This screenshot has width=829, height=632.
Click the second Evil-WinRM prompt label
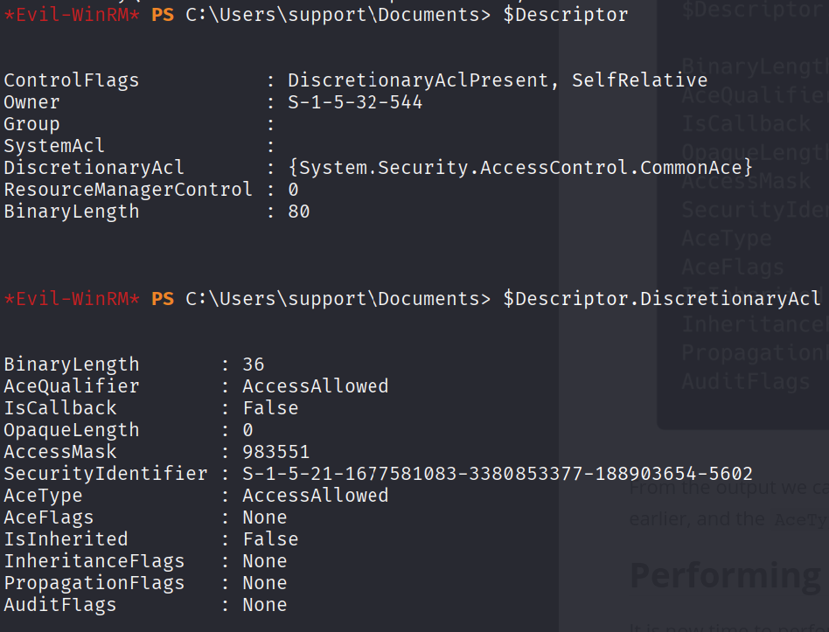[x=72, y=299]
